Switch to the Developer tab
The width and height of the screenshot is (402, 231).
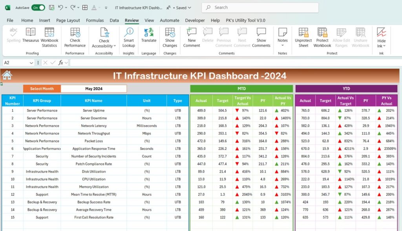coord(195,20)
